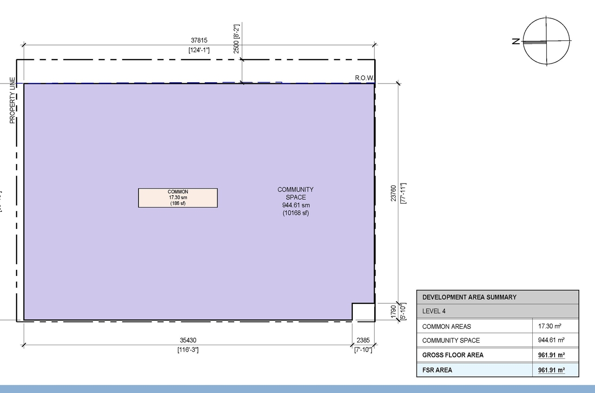595x393 pixels.
Task: Select the [5'-10"] dimension text
Action: tap(403, 311)
